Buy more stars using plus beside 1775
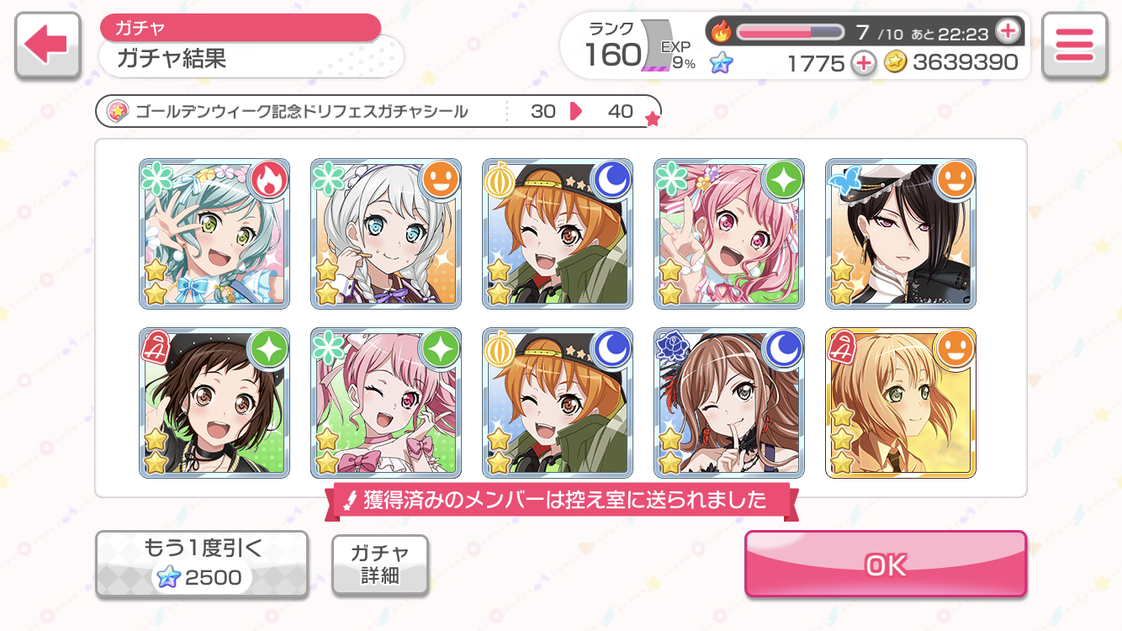The height and width of the screenshot is (631, 1122). [863, 63]
